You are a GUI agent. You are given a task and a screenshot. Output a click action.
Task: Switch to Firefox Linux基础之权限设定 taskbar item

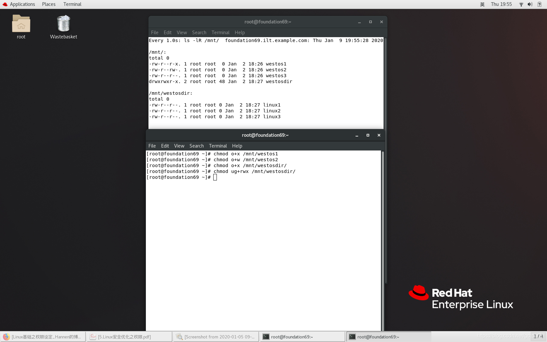tap(43, 337)
